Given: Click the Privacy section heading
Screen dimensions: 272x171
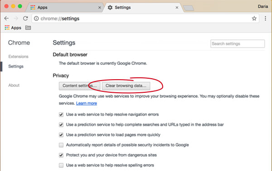Looking at the screenshot, I should click(61, 76).
